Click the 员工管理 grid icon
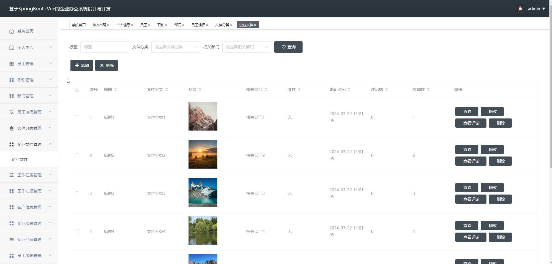 pos(12,64)
